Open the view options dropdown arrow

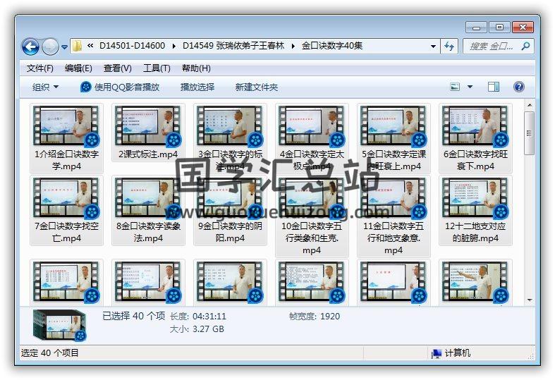(470, 87)
